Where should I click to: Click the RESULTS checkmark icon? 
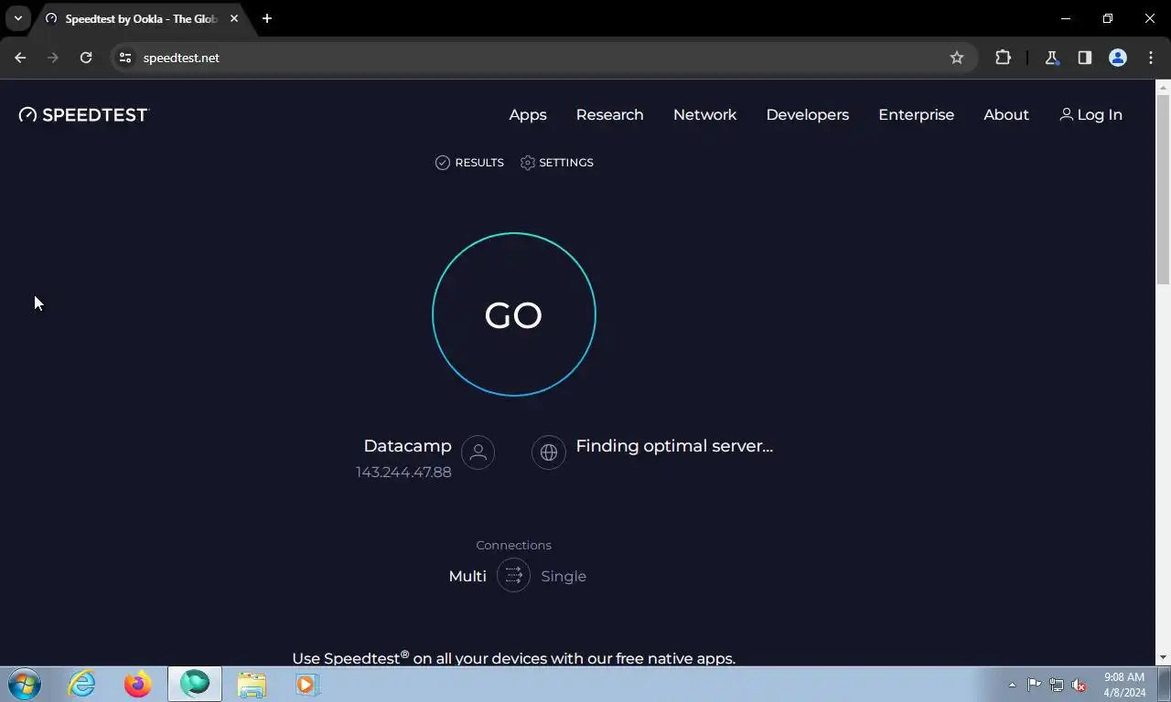pos(443,162)
